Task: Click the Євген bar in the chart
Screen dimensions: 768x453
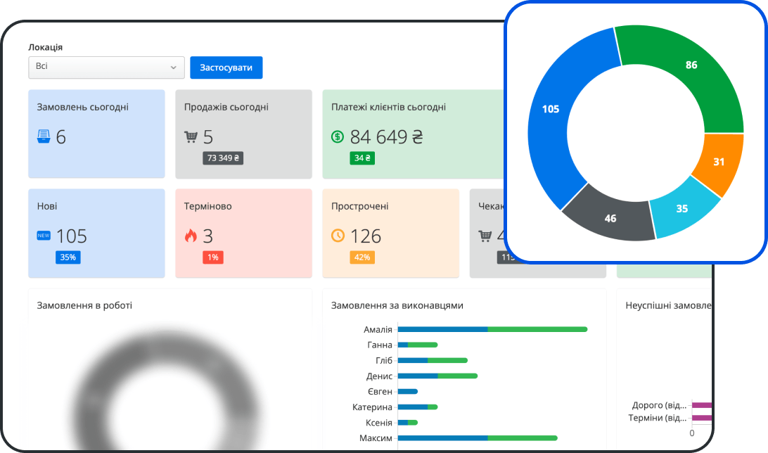Action: [x=407, y=391]
